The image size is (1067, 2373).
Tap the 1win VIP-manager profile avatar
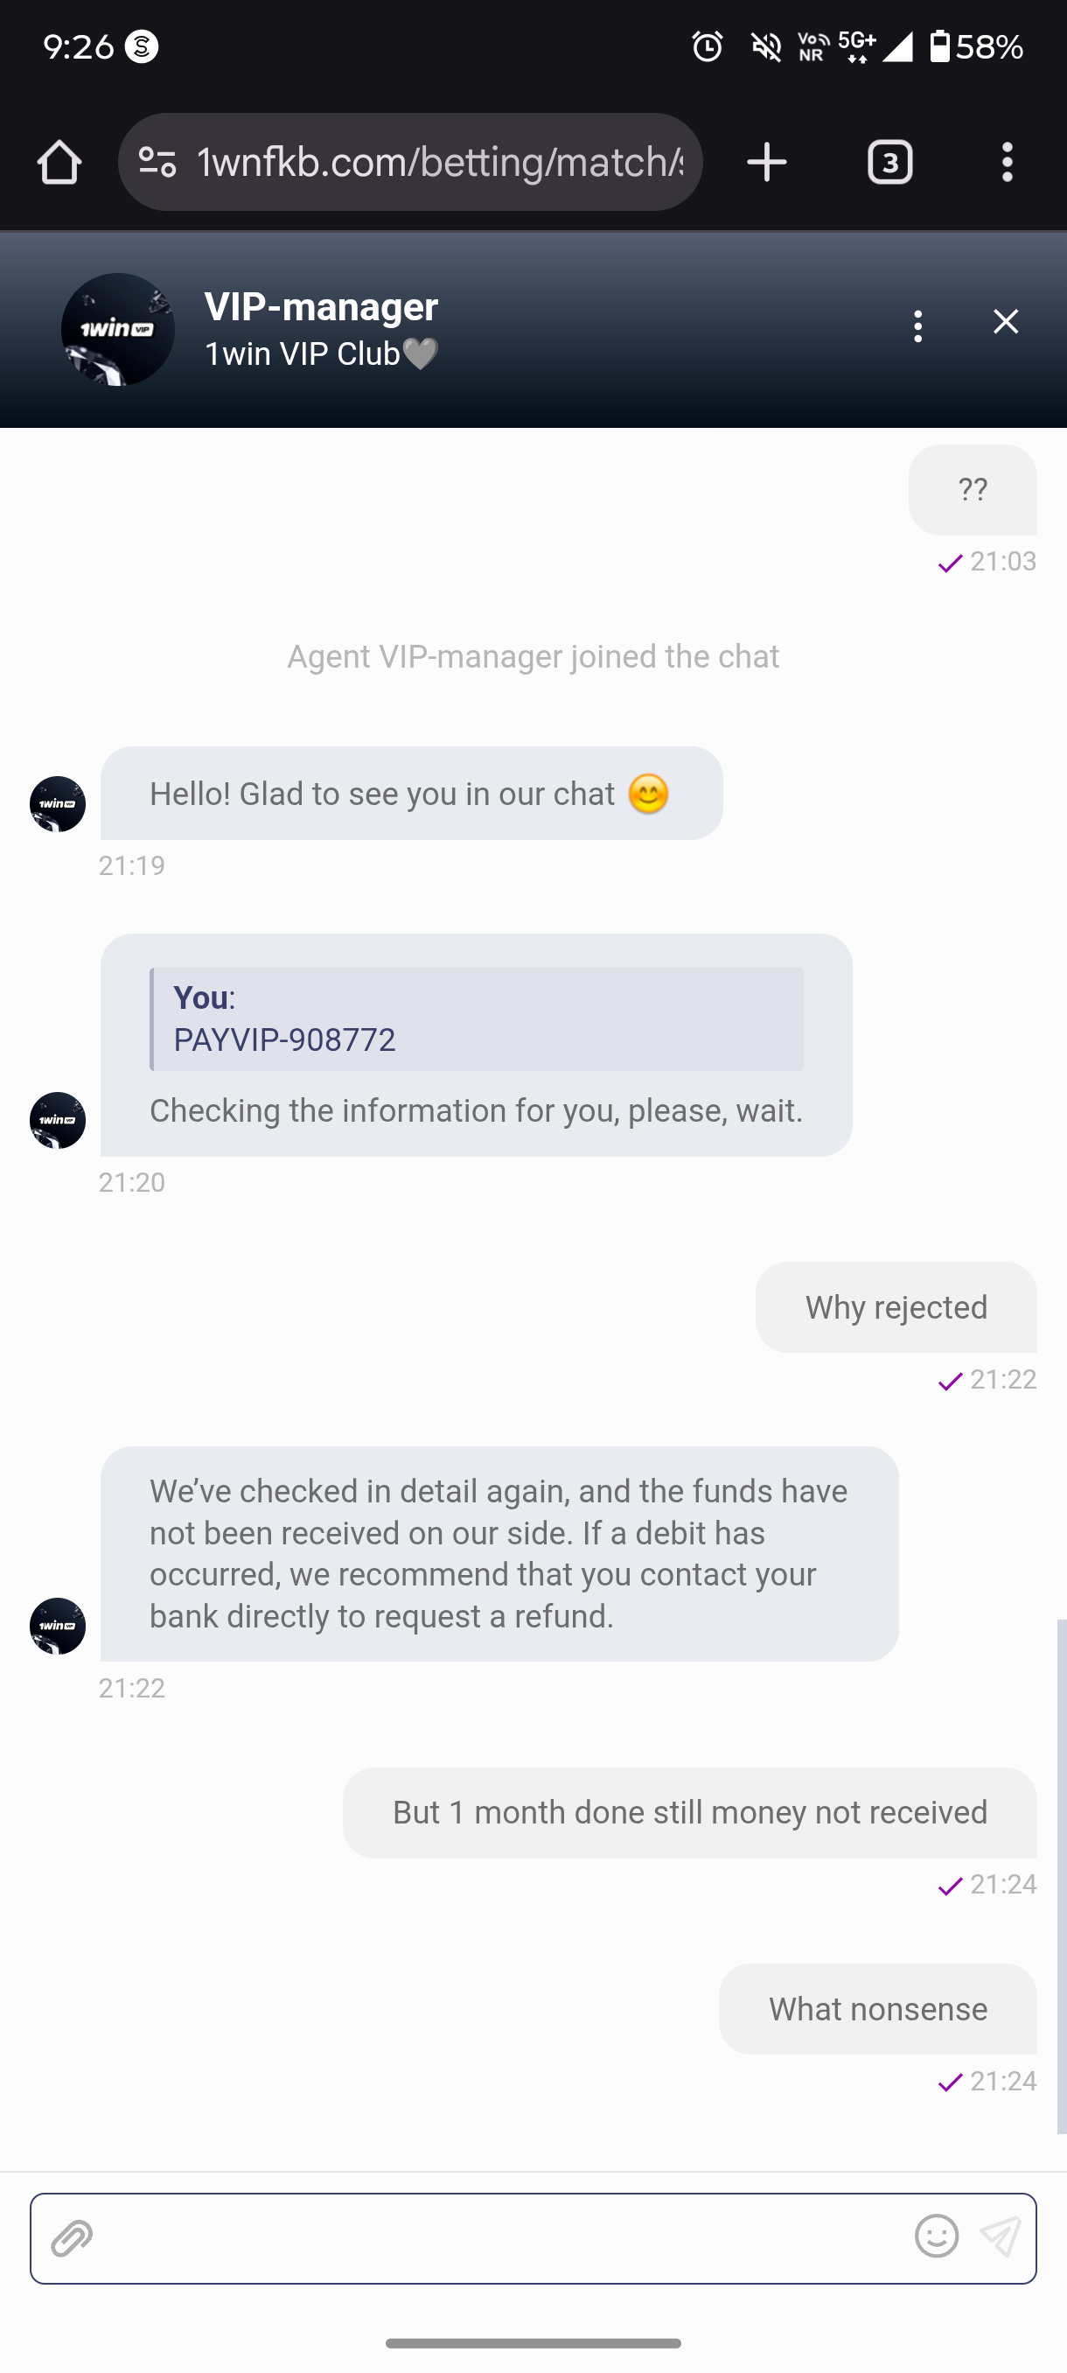[118, 329]
